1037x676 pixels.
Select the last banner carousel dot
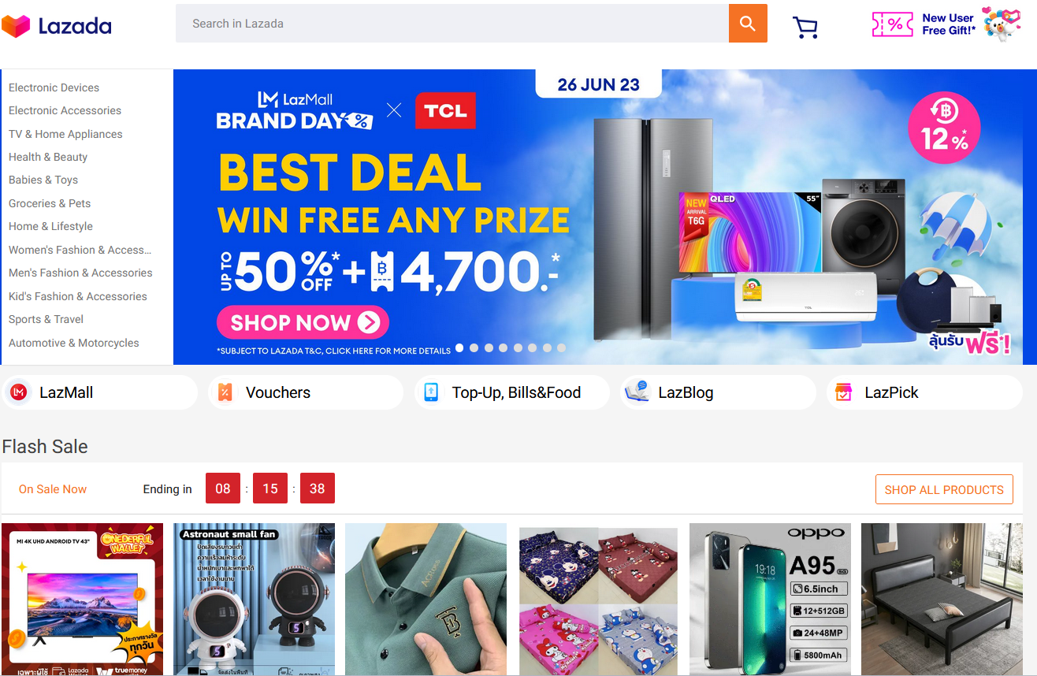click(561, 347)
